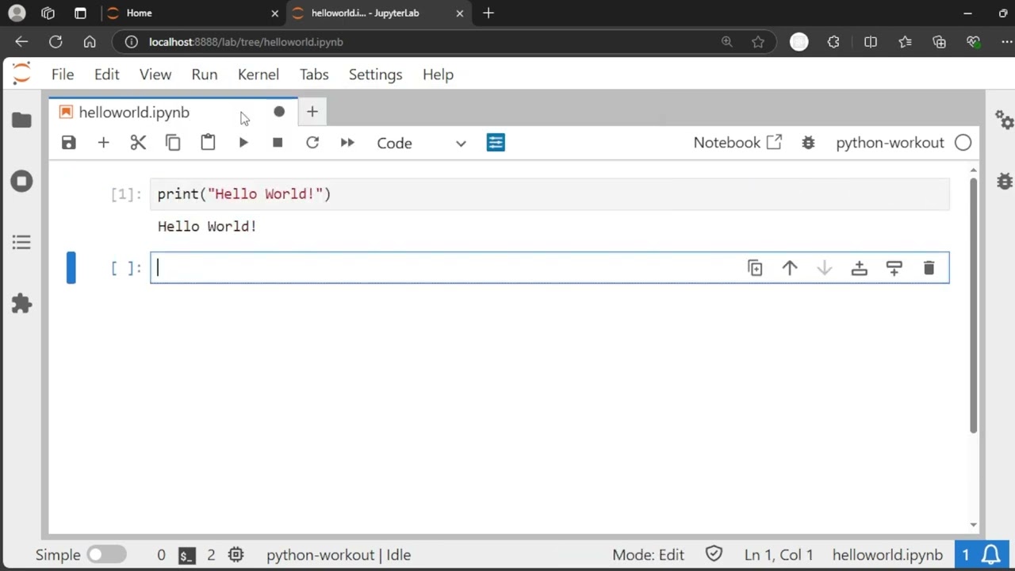Open a new launcher tab with plus

point(312,112)
